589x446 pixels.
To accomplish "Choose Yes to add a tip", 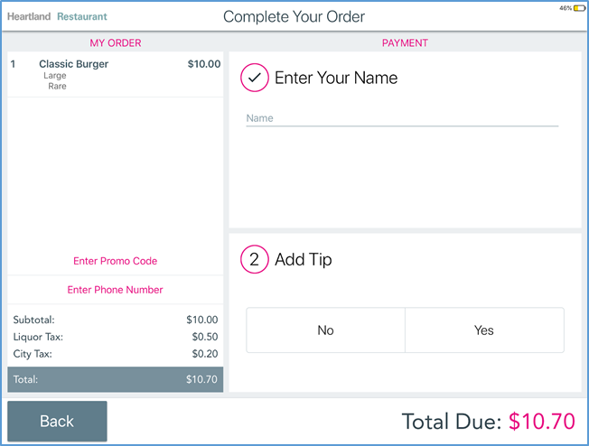I will (484, 330).
